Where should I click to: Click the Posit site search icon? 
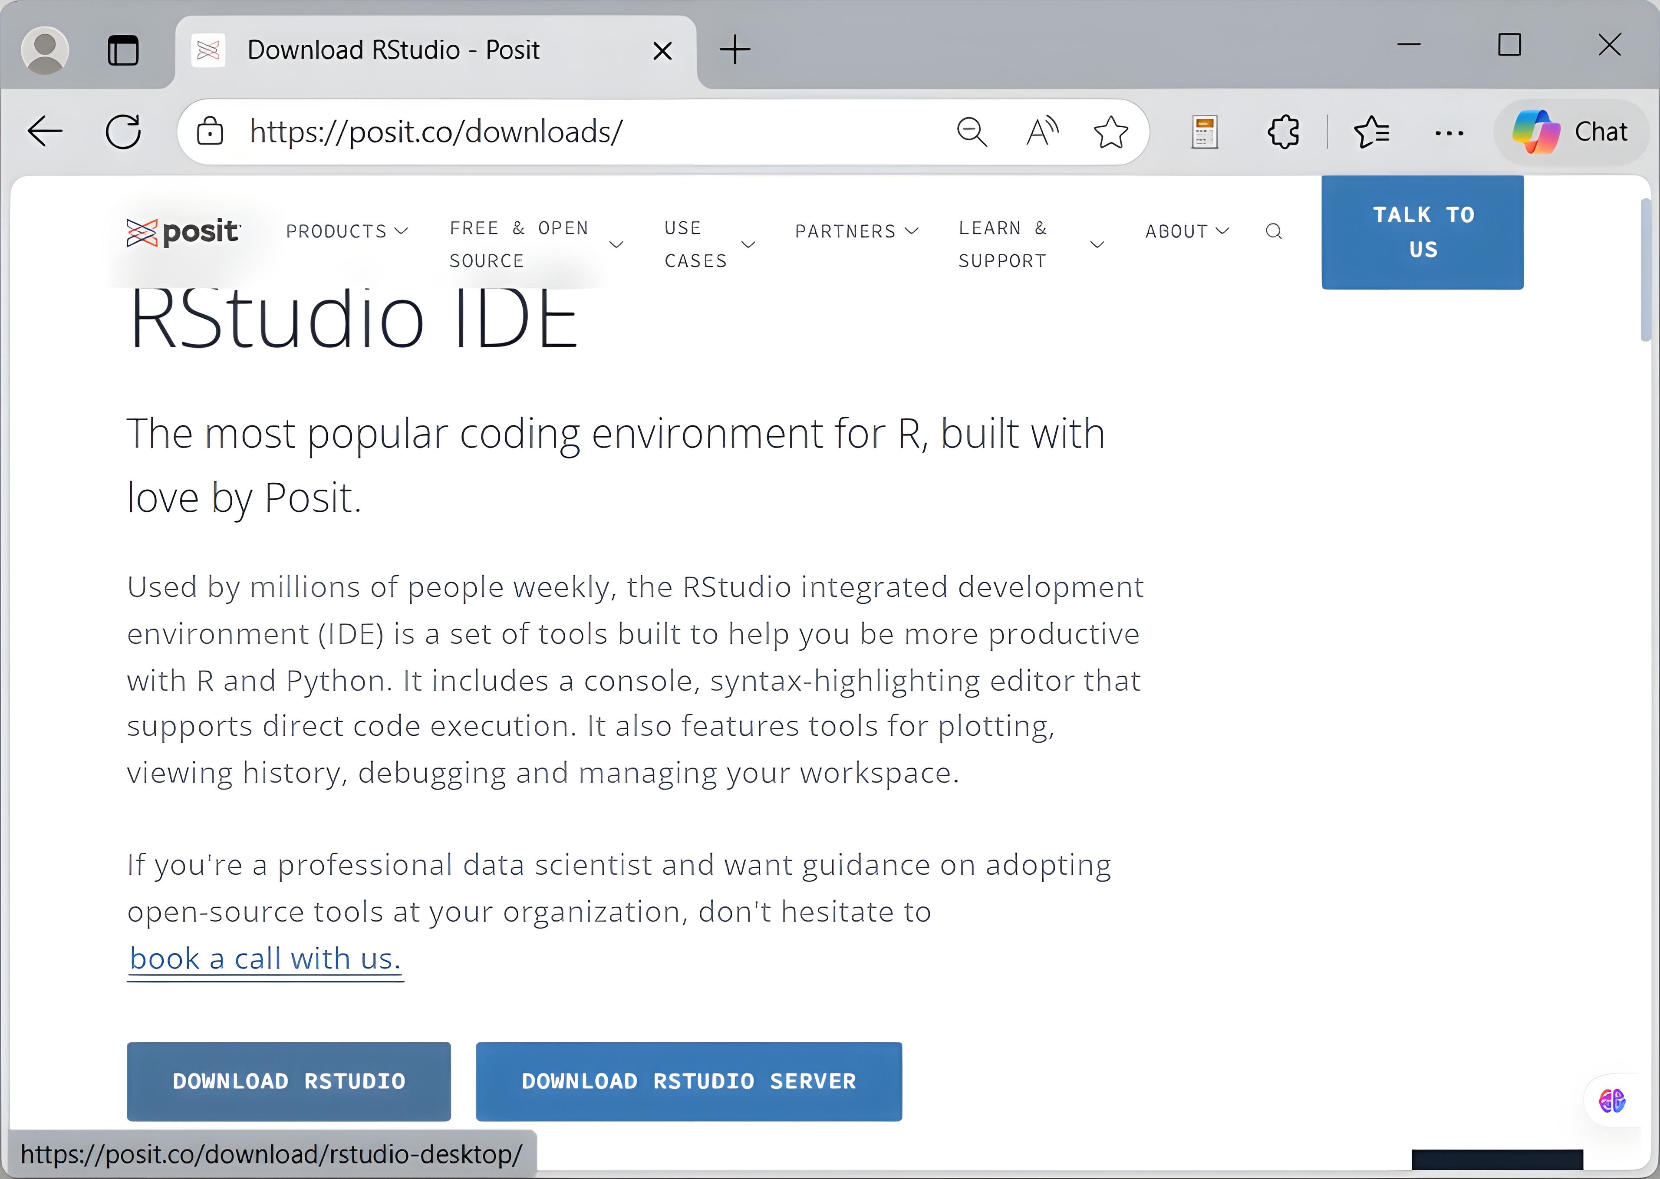[1273, 231]
